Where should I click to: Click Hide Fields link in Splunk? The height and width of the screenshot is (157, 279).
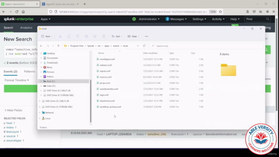tap(14, 110)
